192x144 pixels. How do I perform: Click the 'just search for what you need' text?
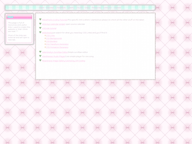(x=80, y=33)
